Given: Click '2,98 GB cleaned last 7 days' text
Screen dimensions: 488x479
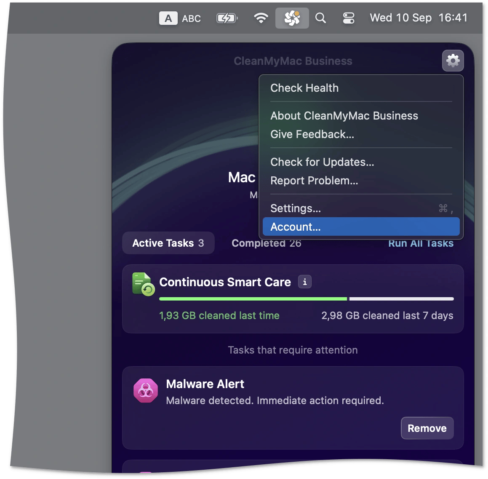Looking at the screenshot, I should pos(387,316).
